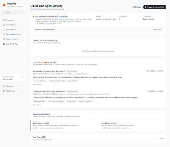Click Local benchmark badge beside Consequence Auditor

click(x=72, y=91)
